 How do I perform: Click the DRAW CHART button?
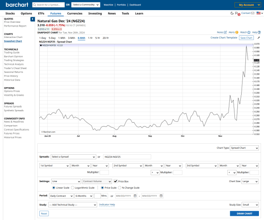tap(244, 214)
